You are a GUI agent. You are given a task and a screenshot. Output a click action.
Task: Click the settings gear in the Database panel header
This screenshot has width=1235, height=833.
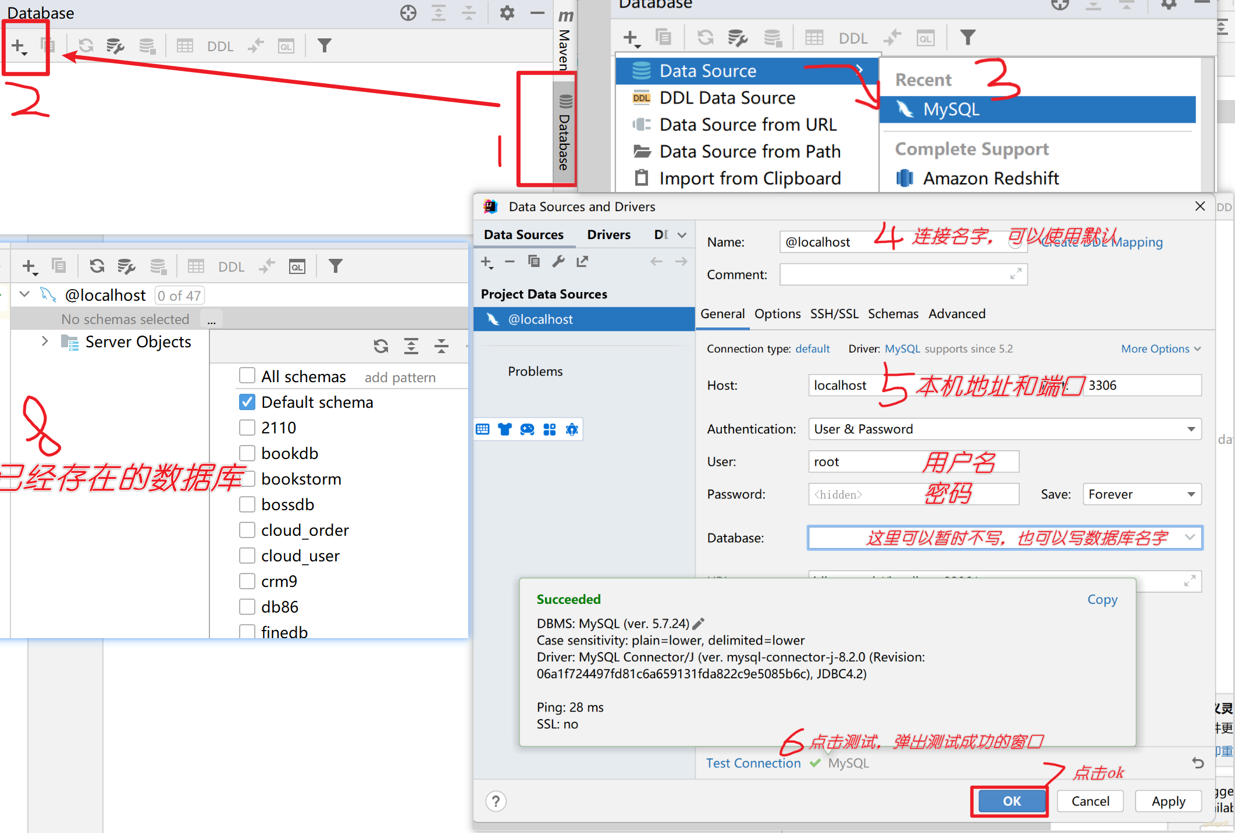(x=507, y=13)
